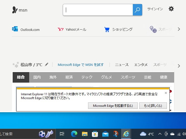The width and height of the screenshot is (186, 139).
Task: Click Internet Explorer taskbar icon
Action: [126, 134]
